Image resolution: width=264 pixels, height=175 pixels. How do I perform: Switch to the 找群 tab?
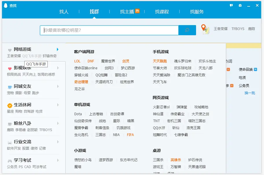(x=94, y=12)
